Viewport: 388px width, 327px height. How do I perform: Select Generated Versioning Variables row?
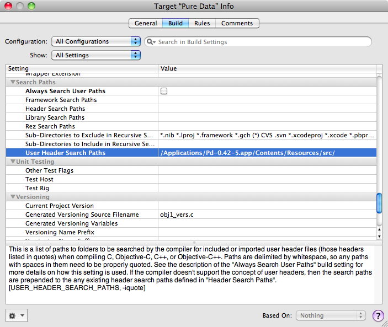191,223
